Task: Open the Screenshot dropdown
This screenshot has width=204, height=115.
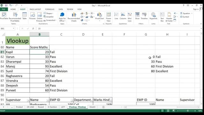Action: [x=50, y=20]
